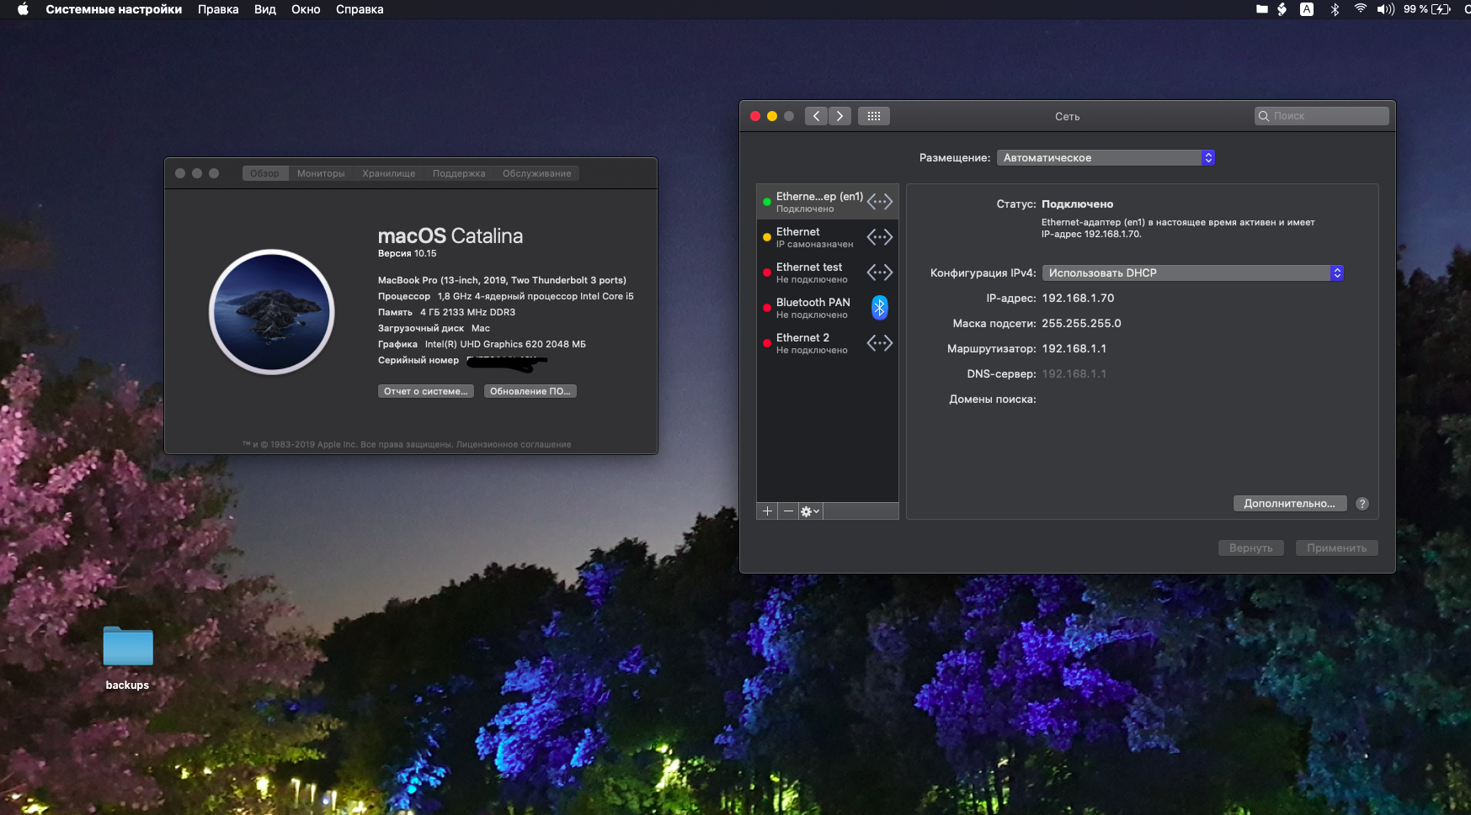Open the Системные настройки menu

point(114,9)
